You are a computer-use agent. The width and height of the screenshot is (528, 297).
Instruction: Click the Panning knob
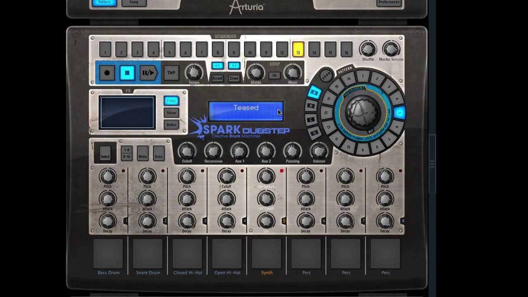(x=292, y=151)
